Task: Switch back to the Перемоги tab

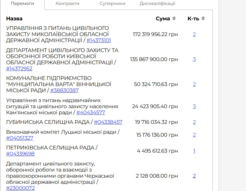Action: [x=22, y=3]
